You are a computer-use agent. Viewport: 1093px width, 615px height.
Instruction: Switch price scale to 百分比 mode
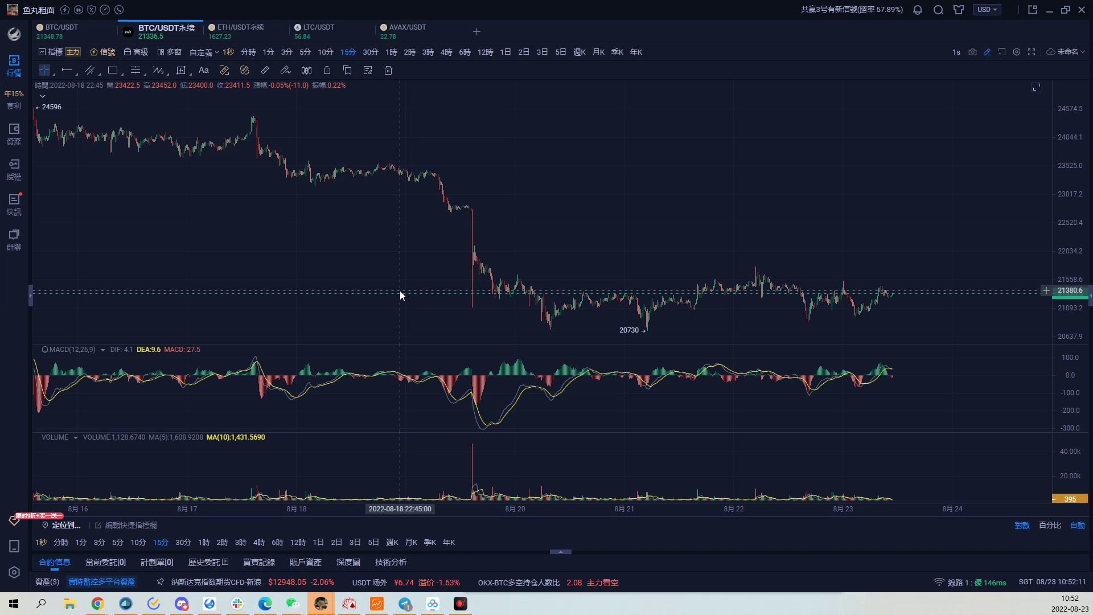[x=1050, y=525]
